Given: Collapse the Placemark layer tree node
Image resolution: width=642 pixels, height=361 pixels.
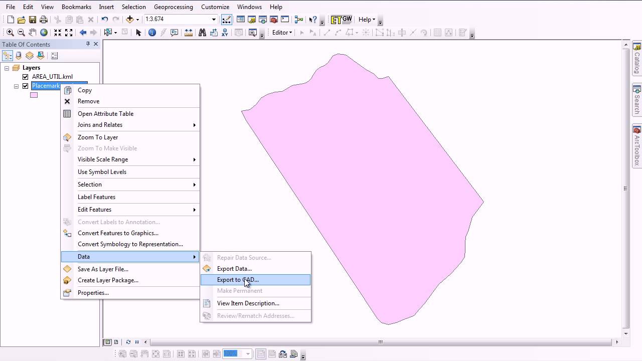Looking at the screenshot, I should coord(17,86).
